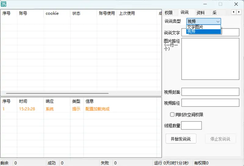Switch to the 权限 tab
Viewport: 244px width, 166px height.
pos(169,13)
